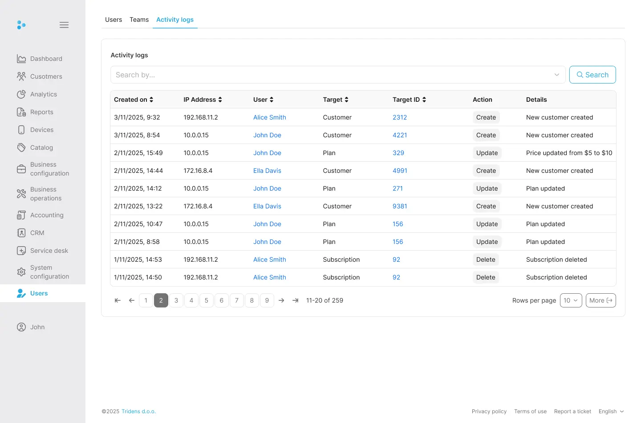Image resolution: width=641 pixels, height=423 pixels.
Task: Click the Search button
Action: coord(592,75)
